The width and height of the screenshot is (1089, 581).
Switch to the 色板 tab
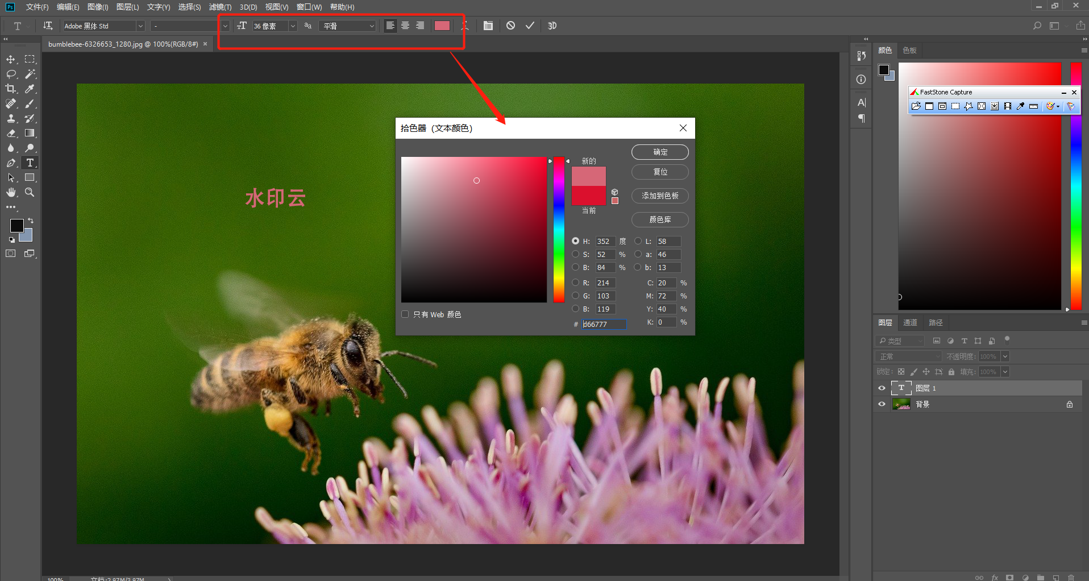pos(909,51)
